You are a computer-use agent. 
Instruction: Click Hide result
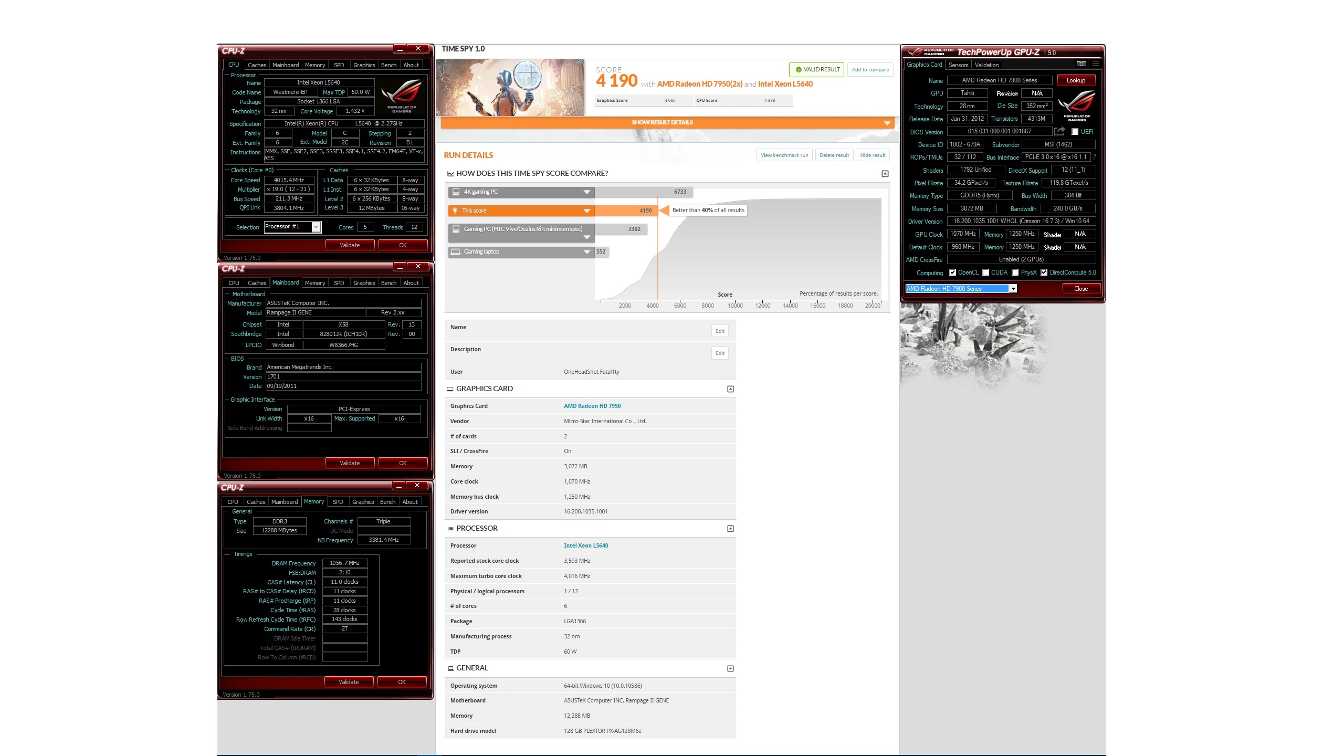click(x=873, y=155)
